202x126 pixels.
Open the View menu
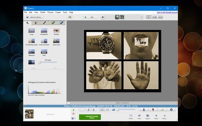tap(36, 12)
